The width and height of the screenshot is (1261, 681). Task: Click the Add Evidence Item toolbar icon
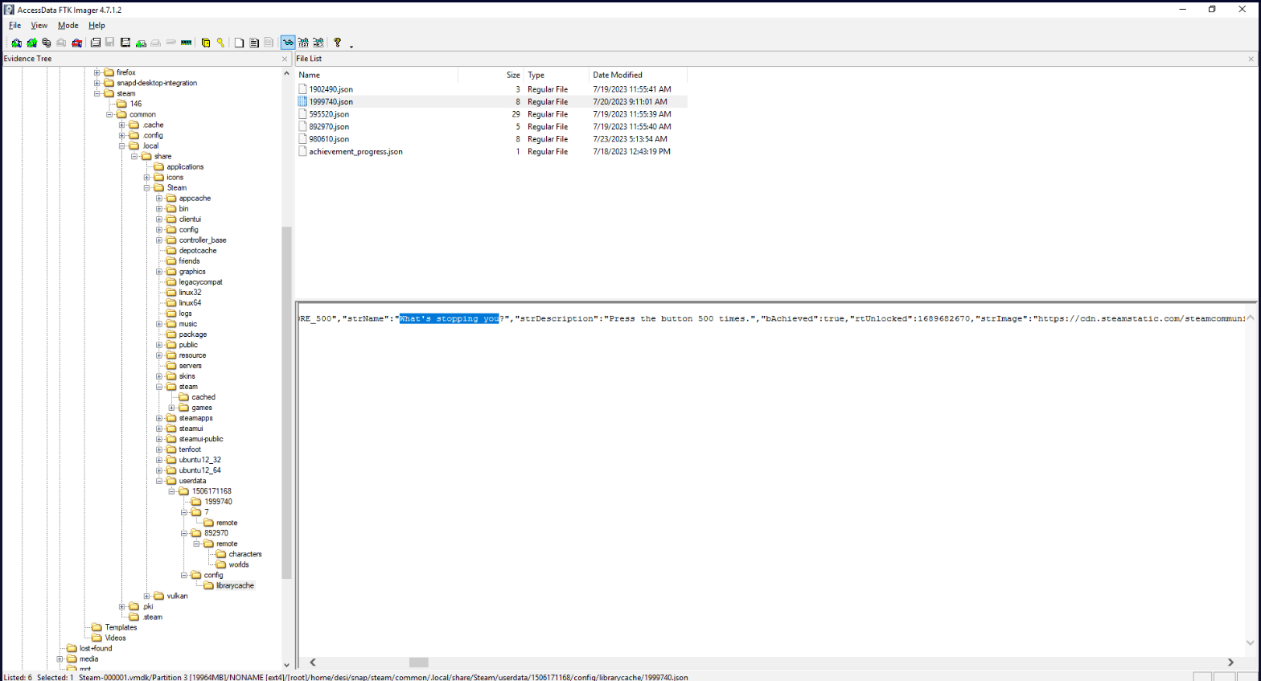(16, 43)
